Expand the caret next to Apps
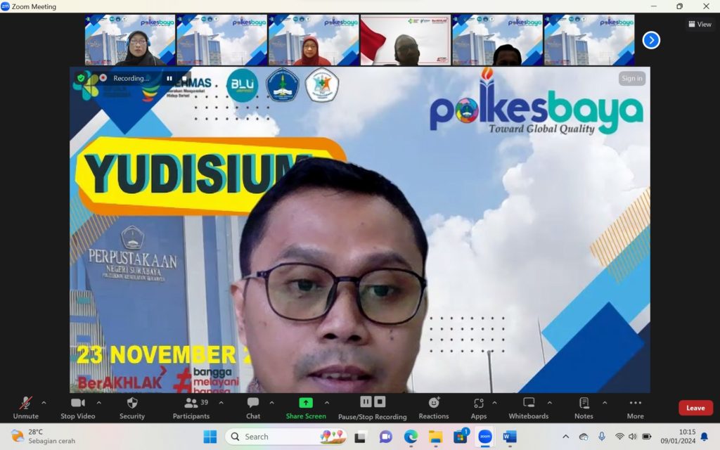The width and height of the screenshot is (720, 450). pos(494,403)
